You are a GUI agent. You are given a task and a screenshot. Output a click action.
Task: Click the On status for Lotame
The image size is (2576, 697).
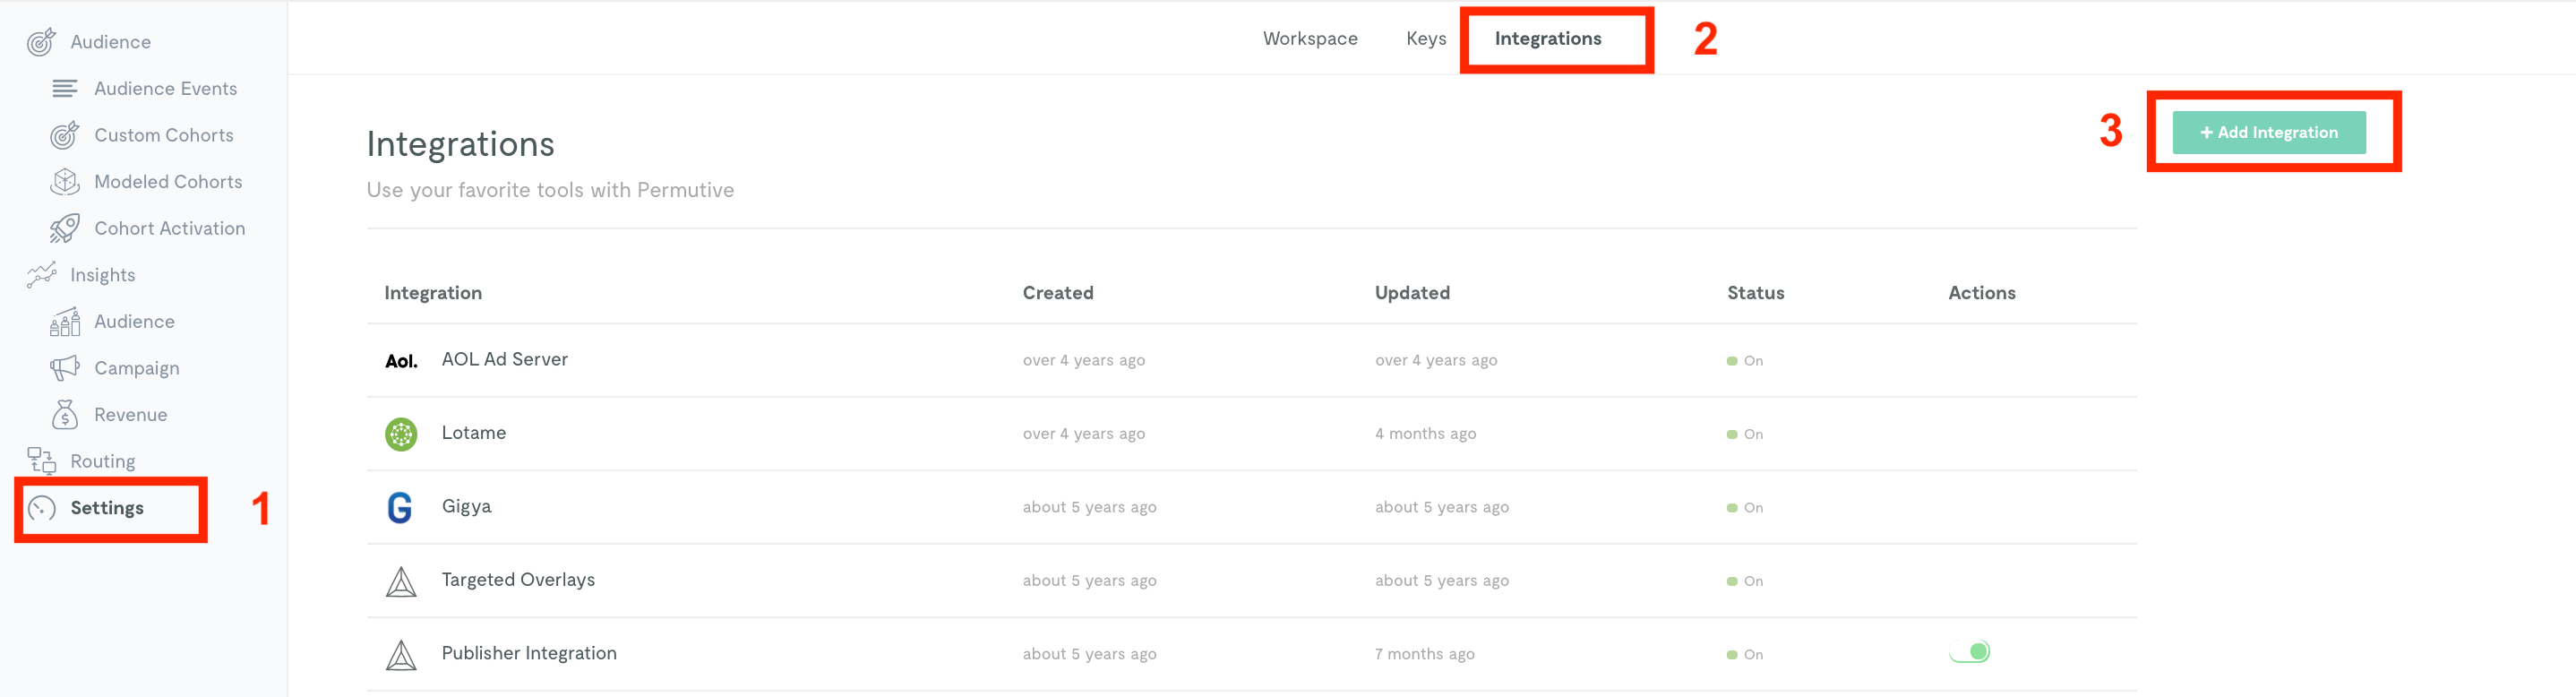(x=1745, y=434)
